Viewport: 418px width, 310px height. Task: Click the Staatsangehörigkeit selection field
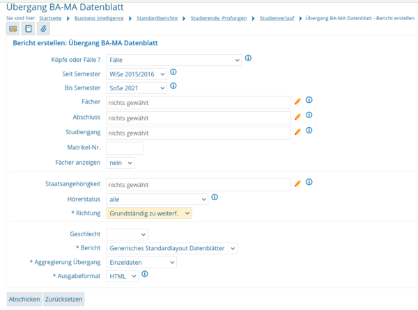pyautogui.click(x=199, y=184)
